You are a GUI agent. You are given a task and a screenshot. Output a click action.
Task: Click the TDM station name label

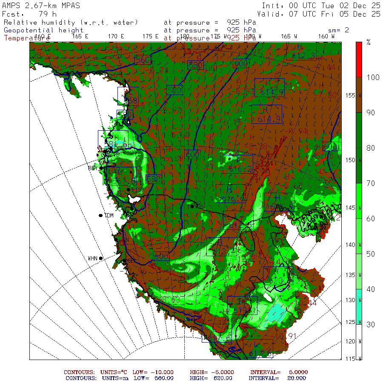click(109, 215)
